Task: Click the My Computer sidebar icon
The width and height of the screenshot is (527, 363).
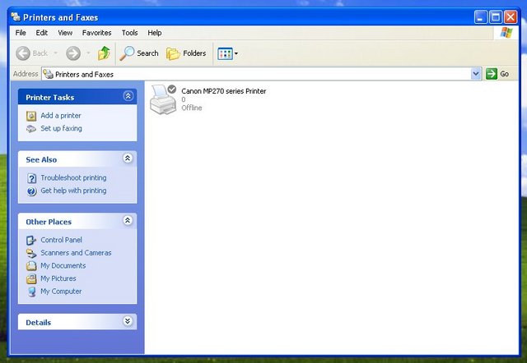Action: [31, 292]
